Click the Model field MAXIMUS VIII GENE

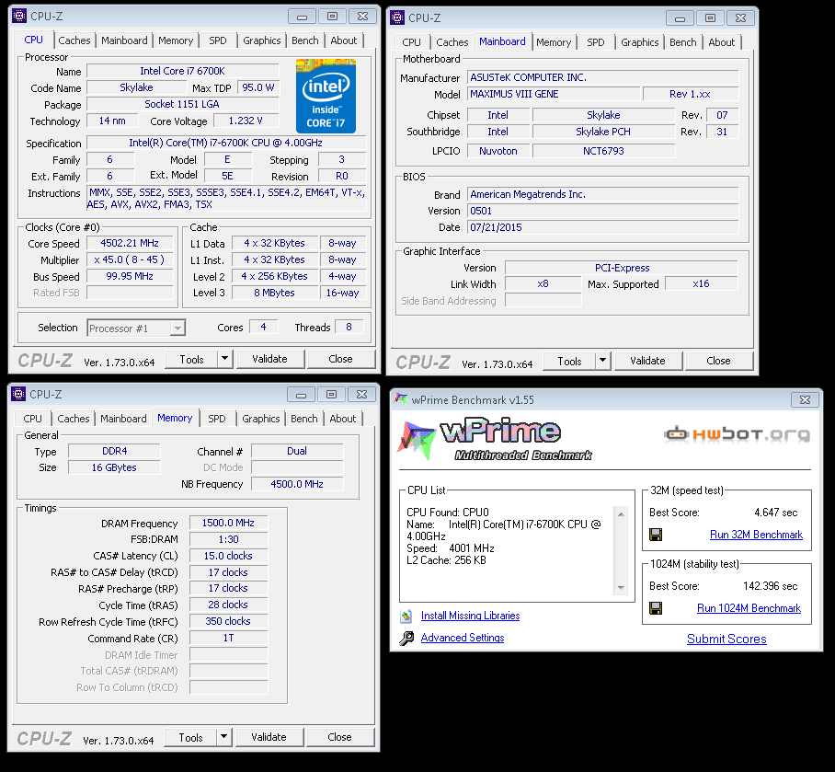pos(554,94)
